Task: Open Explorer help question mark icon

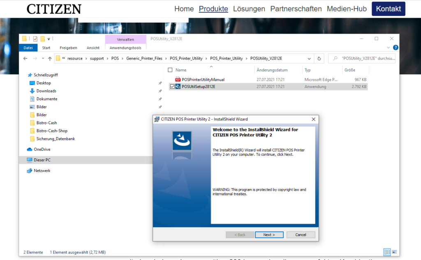Action: [396, 48]
